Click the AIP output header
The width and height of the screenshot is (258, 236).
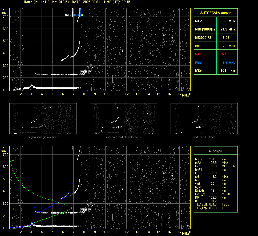[216, 151]
